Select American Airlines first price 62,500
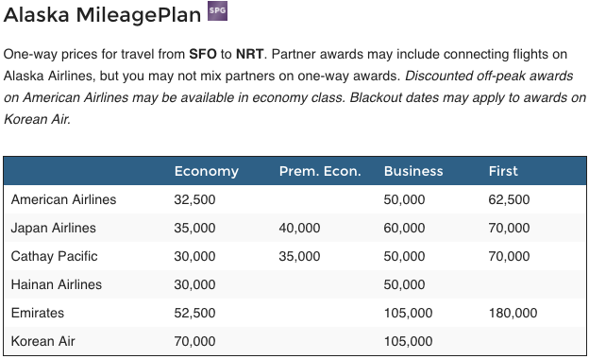Image resolution: width=589 pixels, height=359 pixels. point(509,199)
